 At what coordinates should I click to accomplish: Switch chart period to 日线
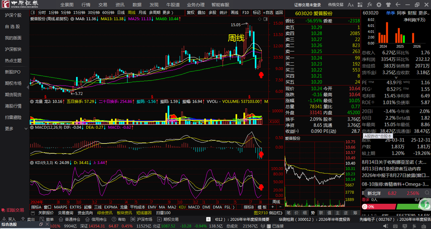(x=121, y=13)
